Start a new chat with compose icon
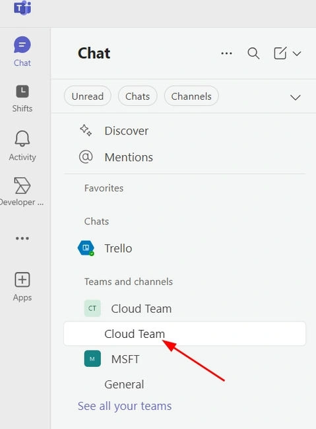Image resolution: width=316 pixels, height=429 pixels. click(x=280, y=53)
